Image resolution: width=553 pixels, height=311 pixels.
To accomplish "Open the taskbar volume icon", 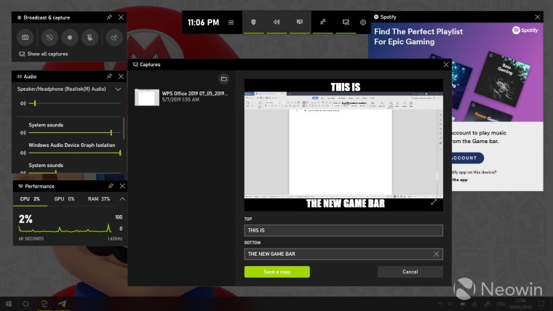I will coord(450,304).
